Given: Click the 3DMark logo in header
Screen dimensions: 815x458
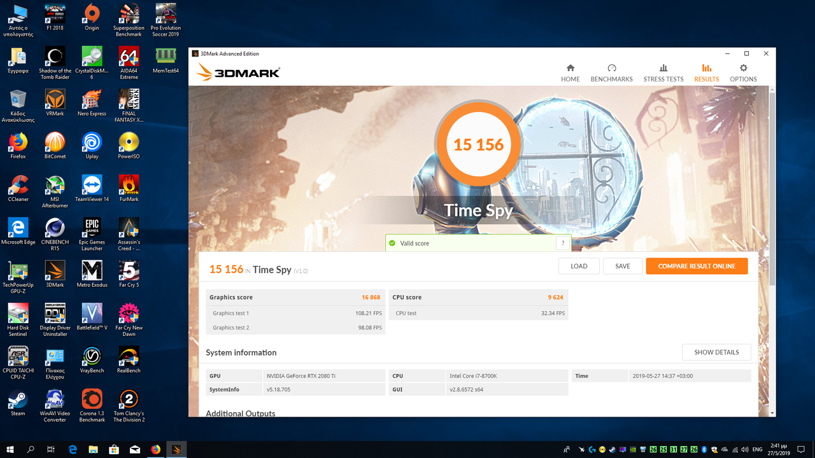Looking at the screenshot, I should (x=239, y=73).
